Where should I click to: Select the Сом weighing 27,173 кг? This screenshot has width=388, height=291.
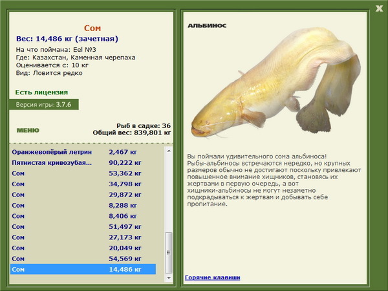coord(83,237)
